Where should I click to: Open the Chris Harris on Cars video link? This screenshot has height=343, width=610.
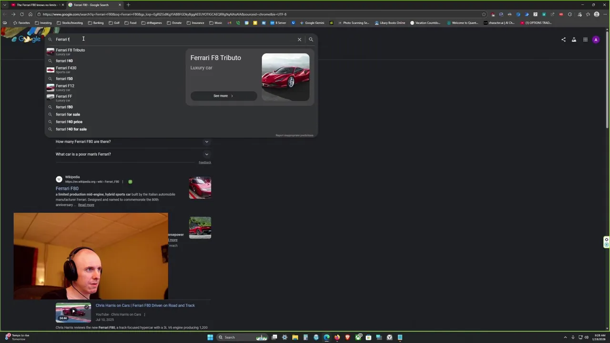coord(145,305)
